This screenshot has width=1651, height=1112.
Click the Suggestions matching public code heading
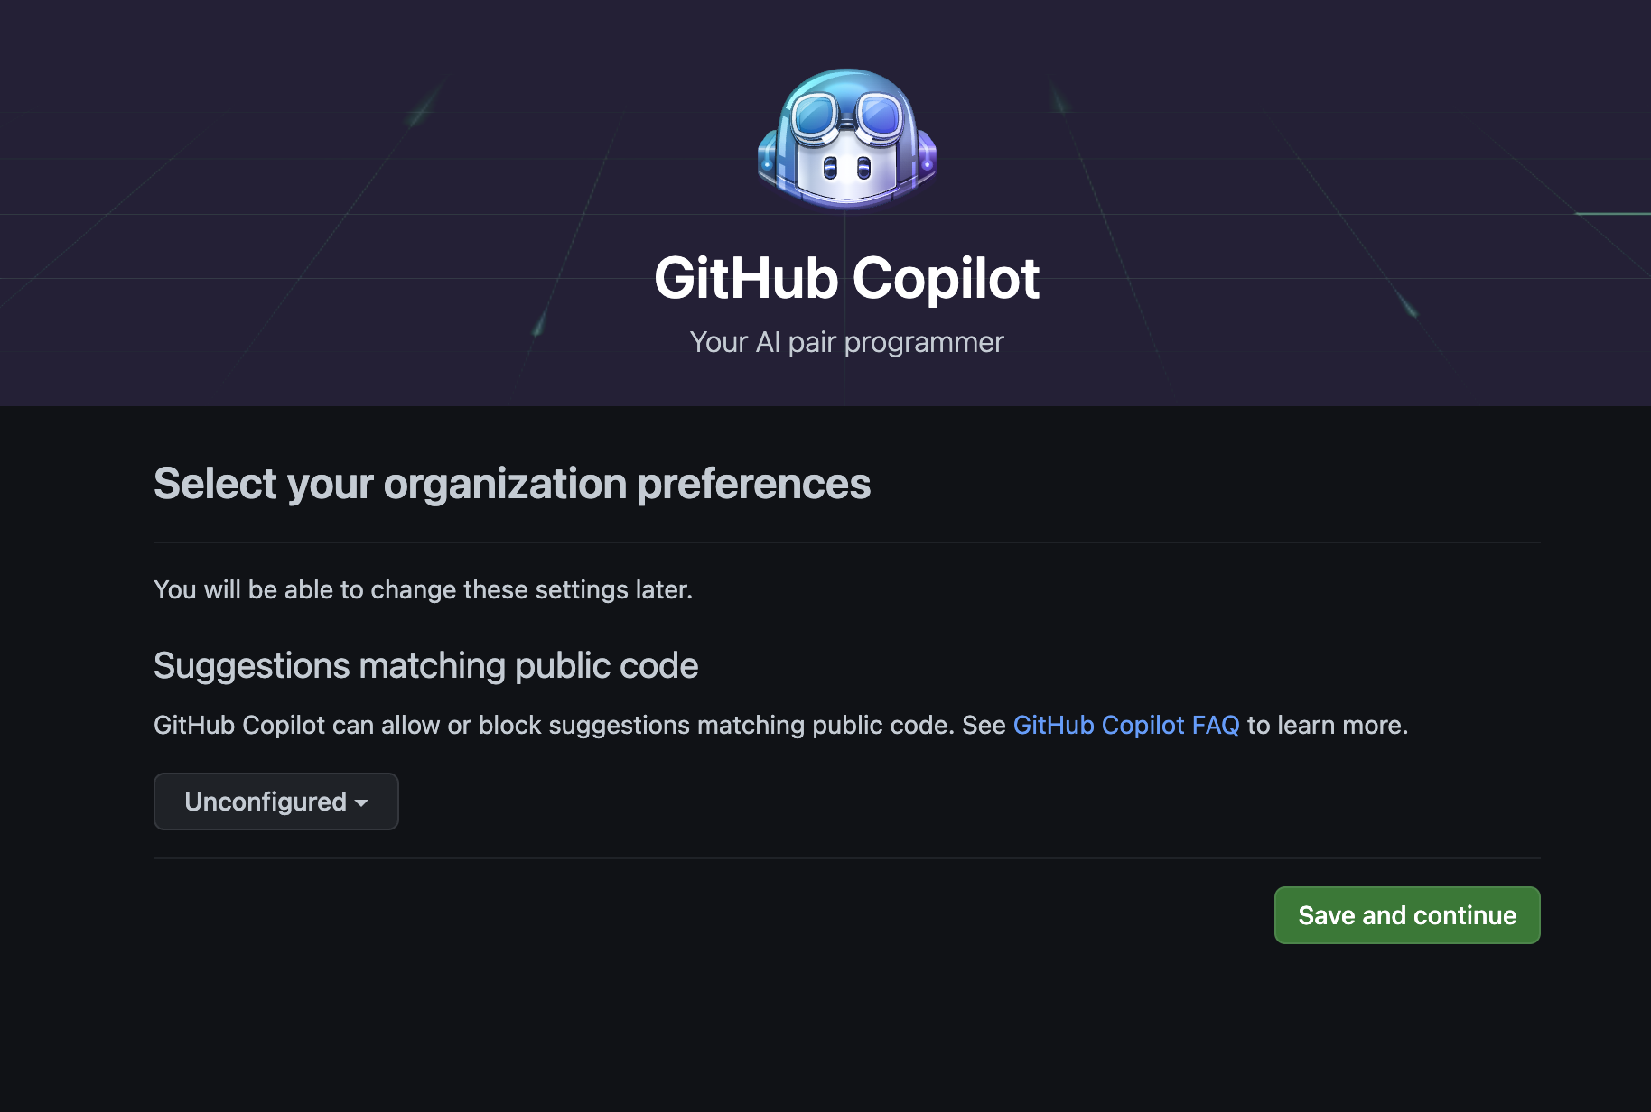(x=425, y=665)
